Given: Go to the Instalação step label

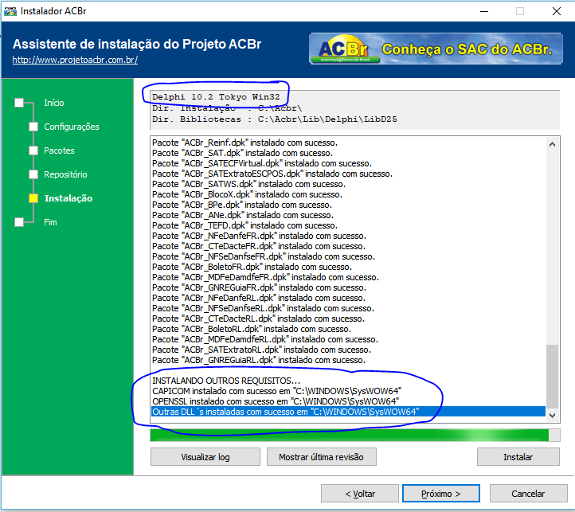Looking at the screenshot, I should 68,198.
